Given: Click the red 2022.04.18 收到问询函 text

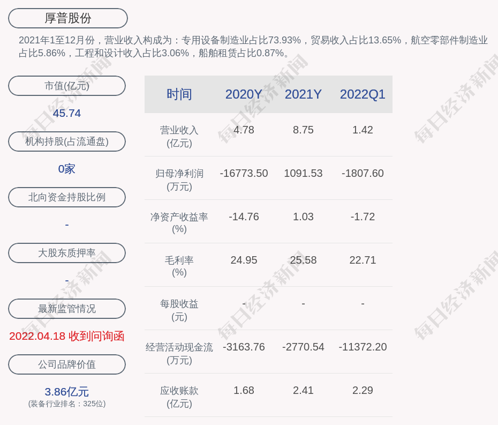Looking at the screenshot, I should click(x=67, y=337).
